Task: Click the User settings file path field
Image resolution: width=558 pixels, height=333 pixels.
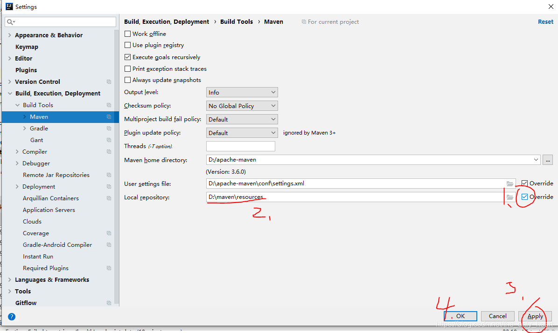Action: [x=355, y=183]
